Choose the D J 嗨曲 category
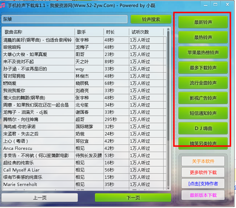236x208 pixels. (203, 128)
